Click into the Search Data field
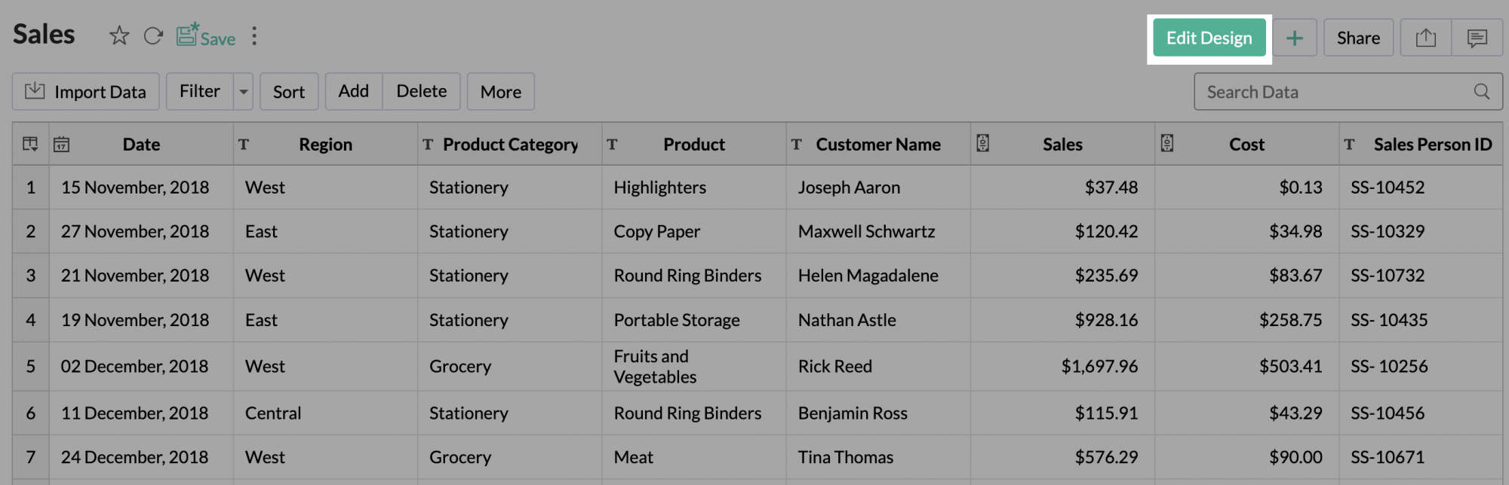The image size is (1509, 485). [x=1328, y=92]
